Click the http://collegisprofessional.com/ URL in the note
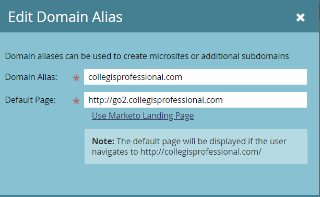 pyautogui.click(x=200, y=152)
